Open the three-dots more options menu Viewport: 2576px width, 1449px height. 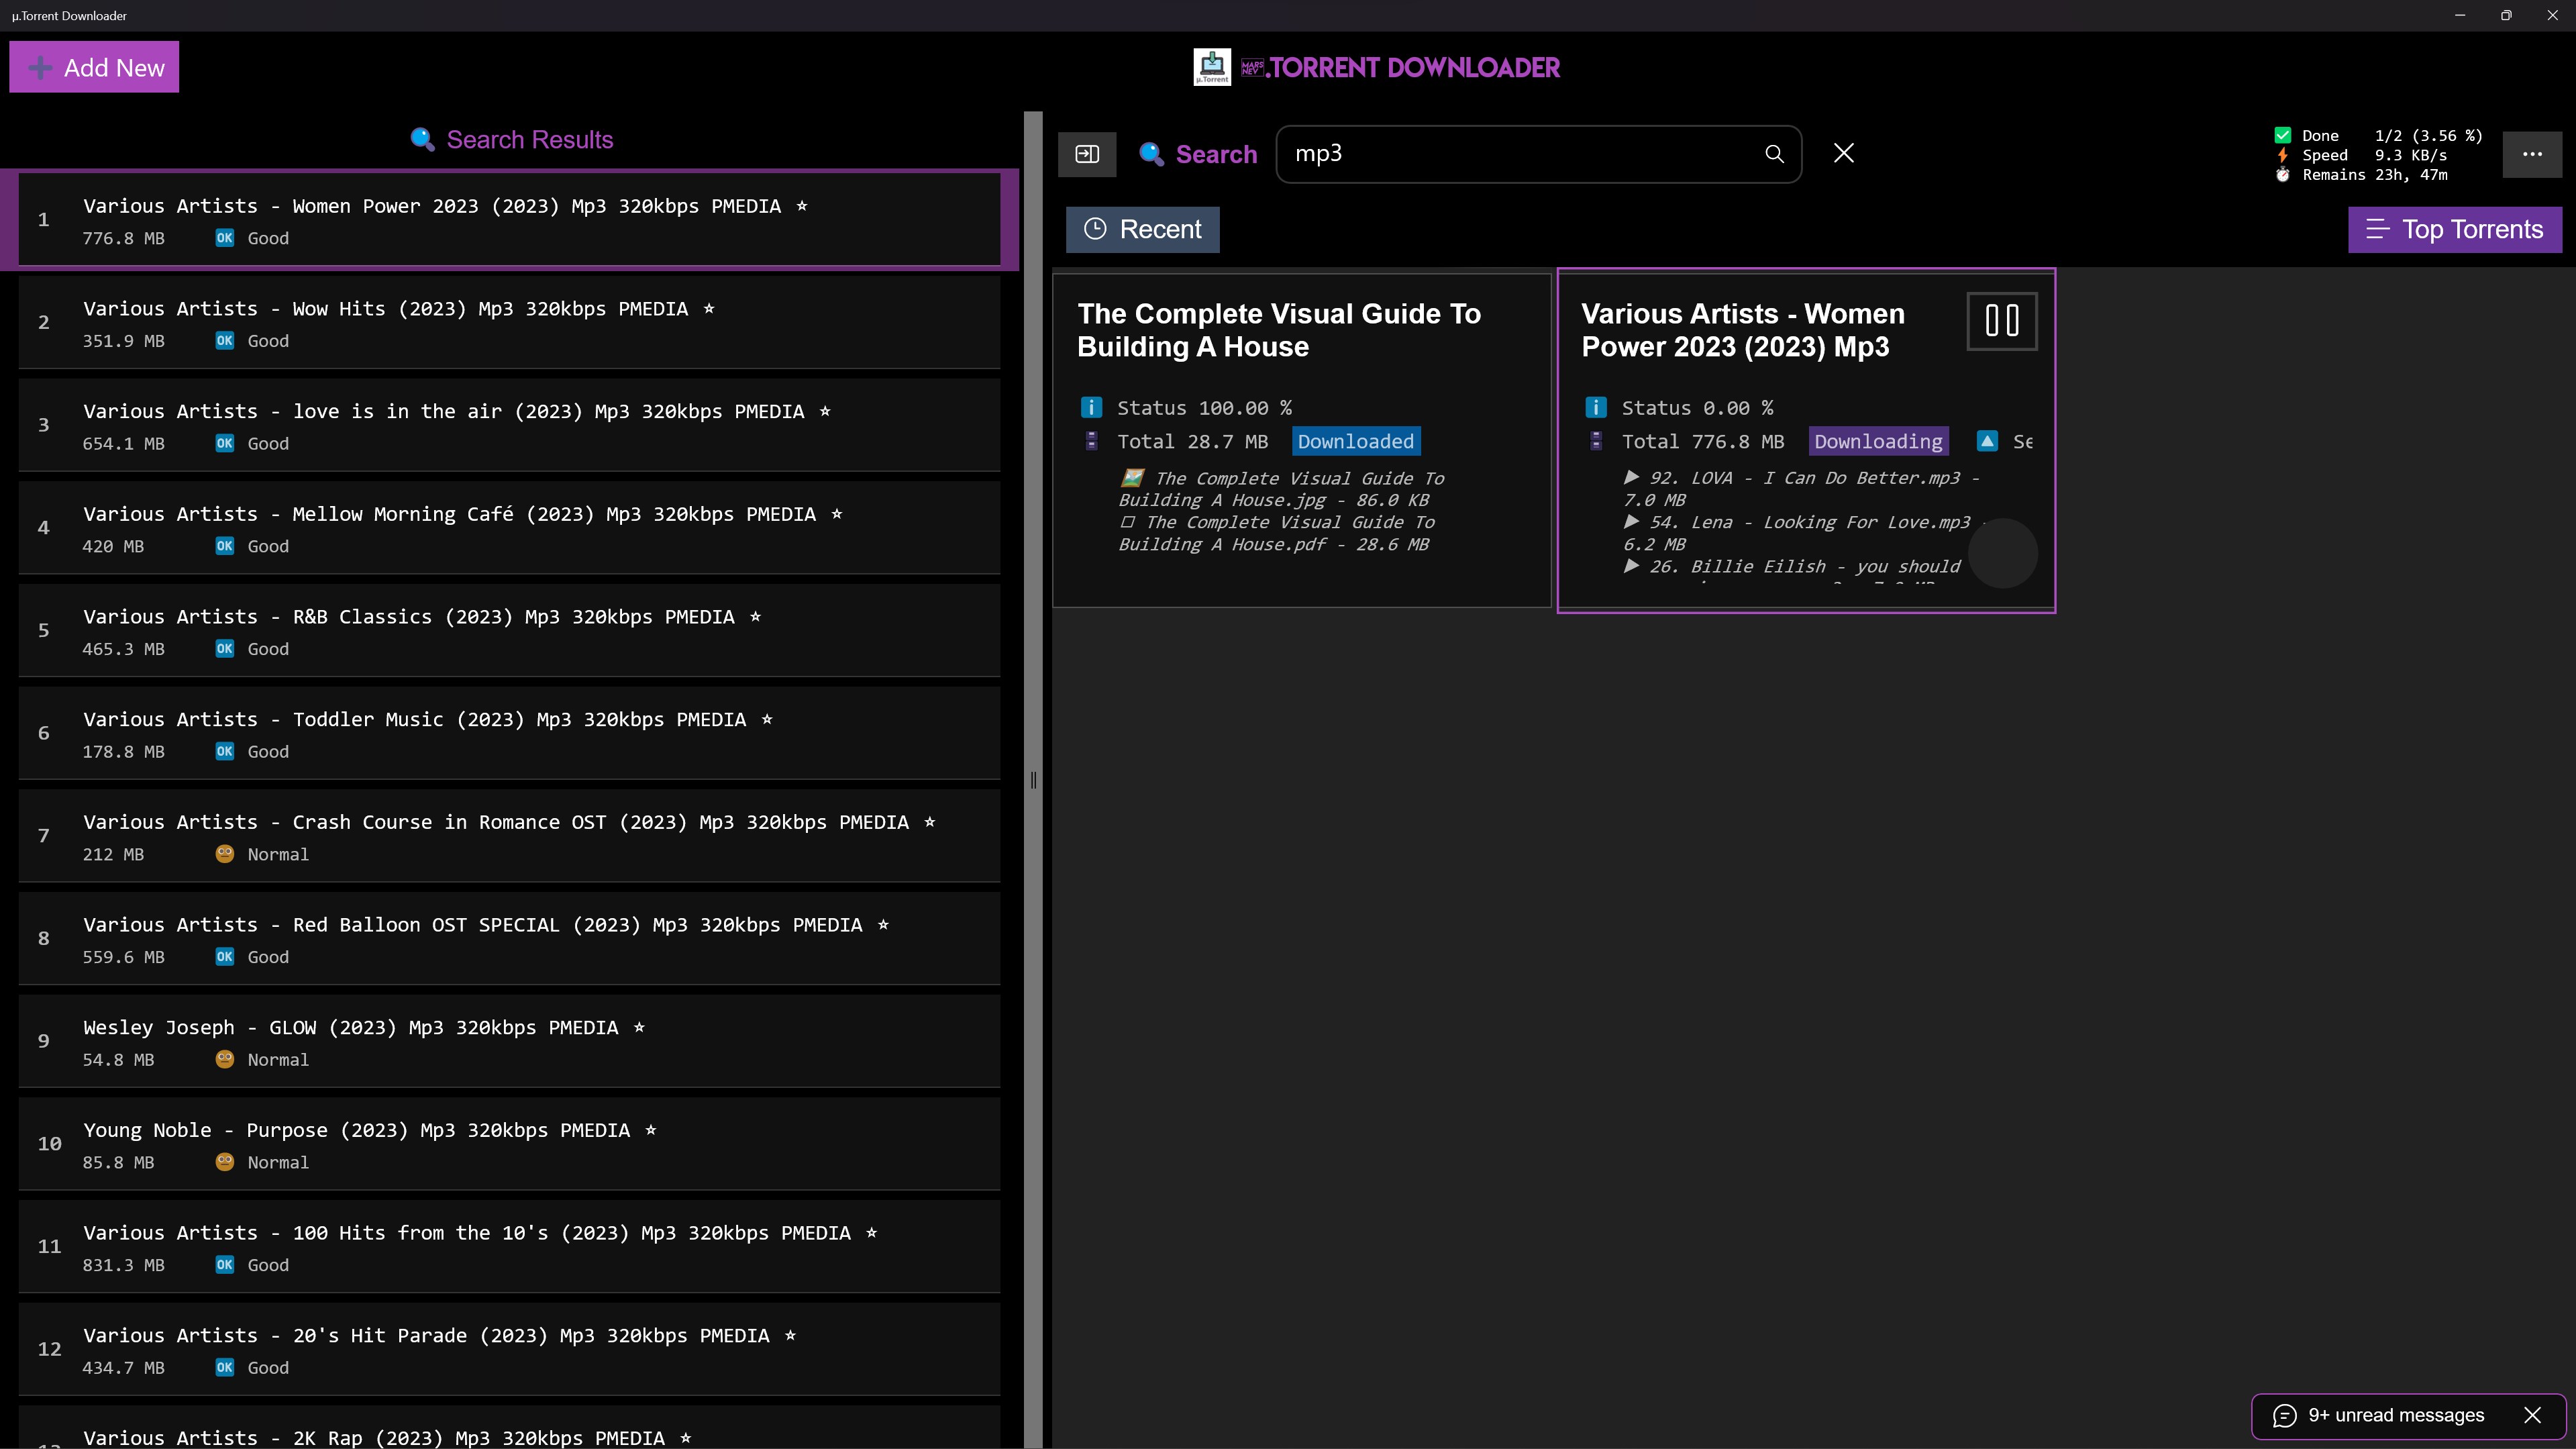2531,154
